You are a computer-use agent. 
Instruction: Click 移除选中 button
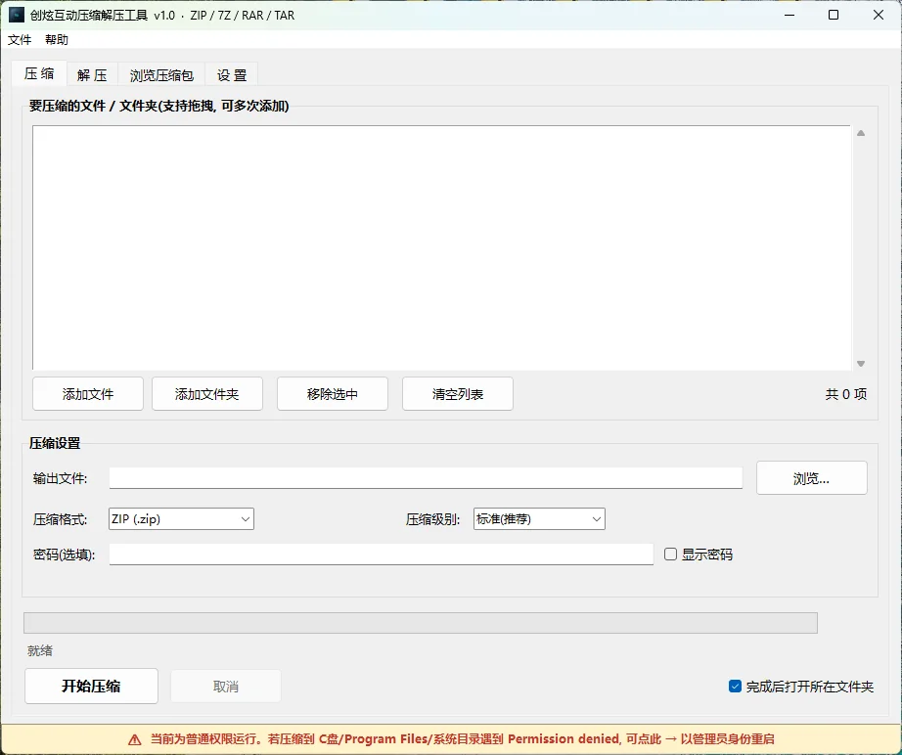(333, 394)
